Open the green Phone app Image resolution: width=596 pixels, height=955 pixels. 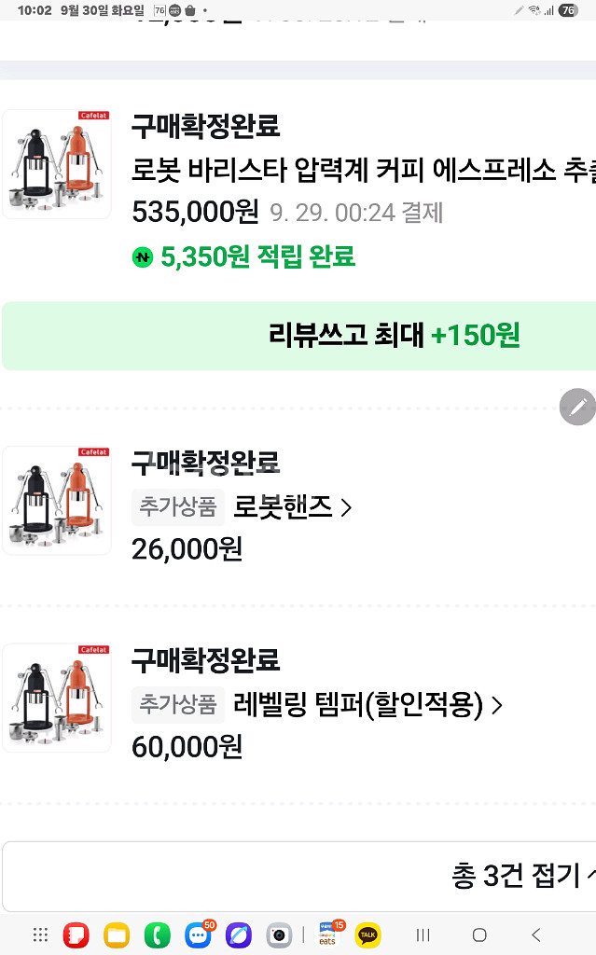click(157, 934)
